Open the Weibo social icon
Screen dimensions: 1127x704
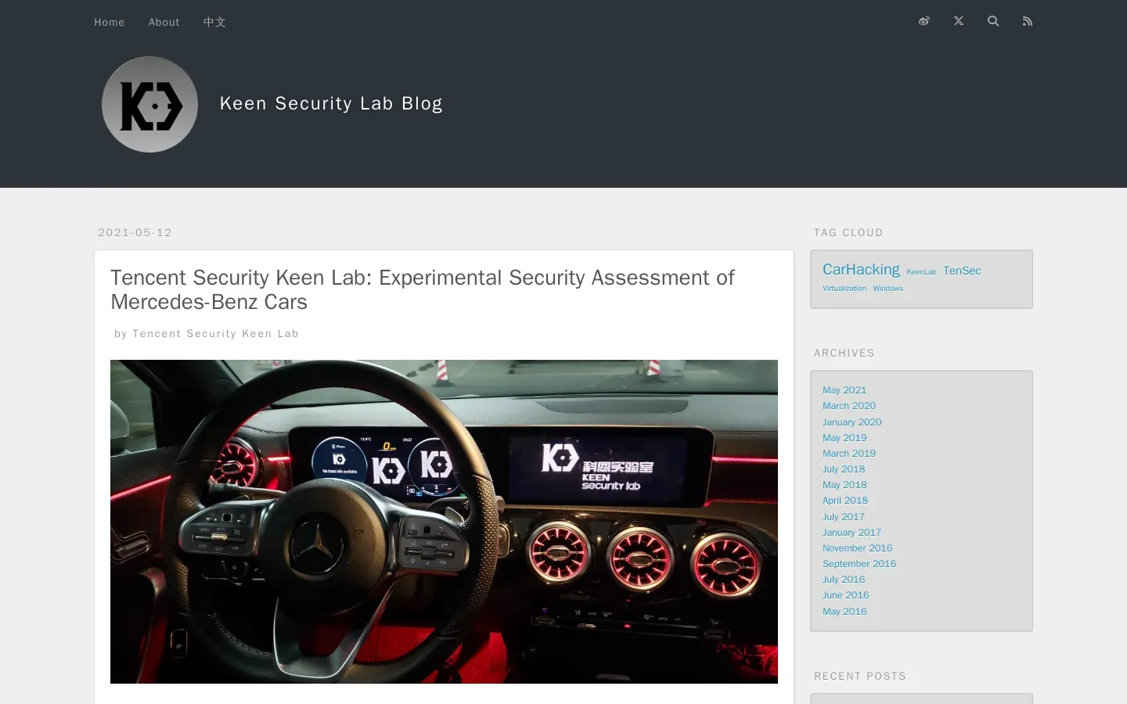coord(924,21)
